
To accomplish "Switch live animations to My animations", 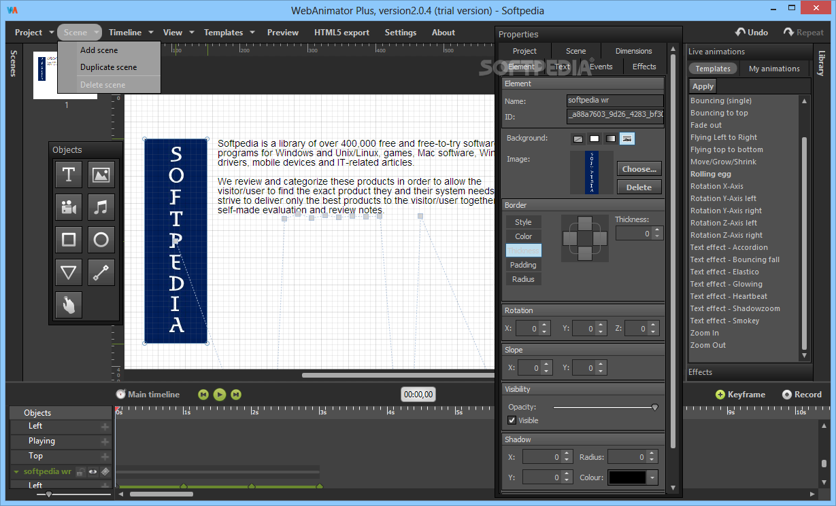I will click(x=774, y=69).
